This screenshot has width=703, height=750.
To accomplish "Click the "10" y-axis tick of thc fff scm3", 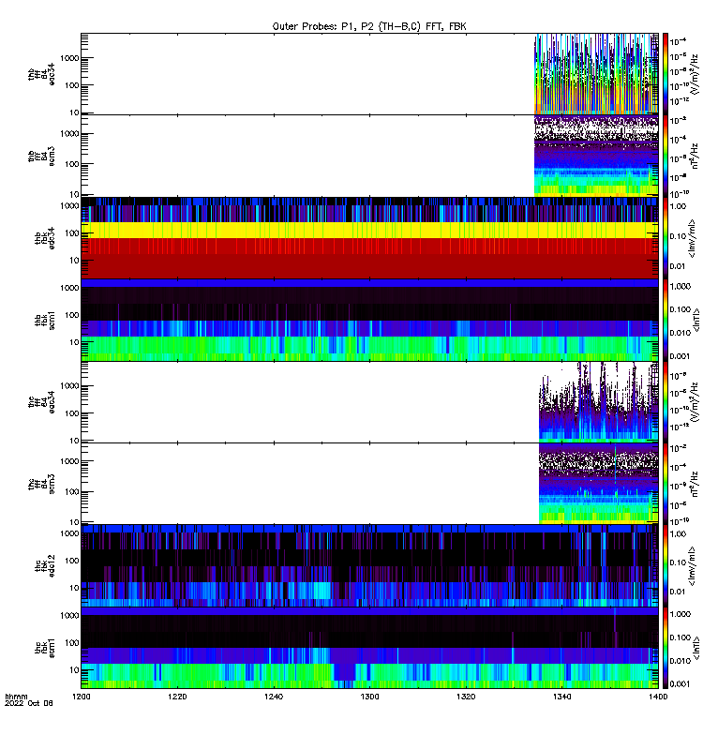I will 74,522.
